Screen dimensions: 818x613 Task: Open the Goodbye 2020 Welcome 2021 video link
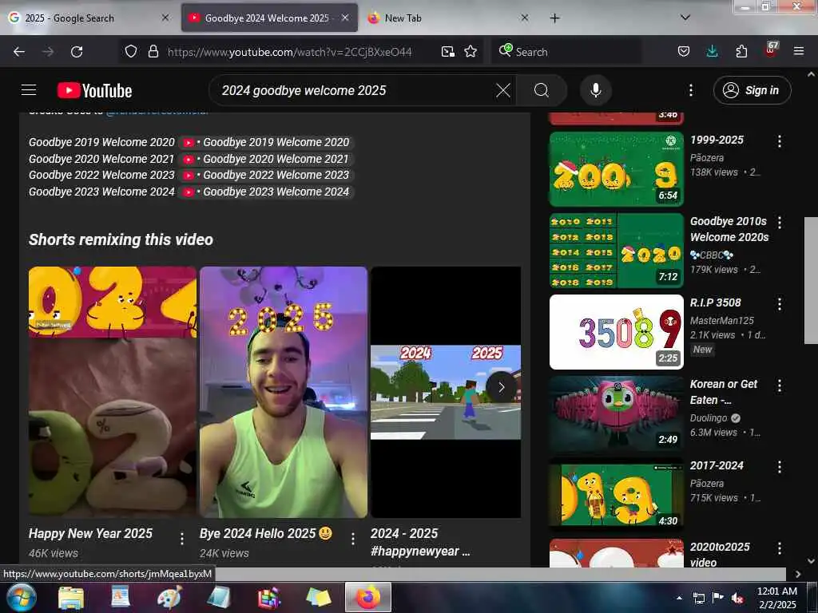click(x=267, y=159)
